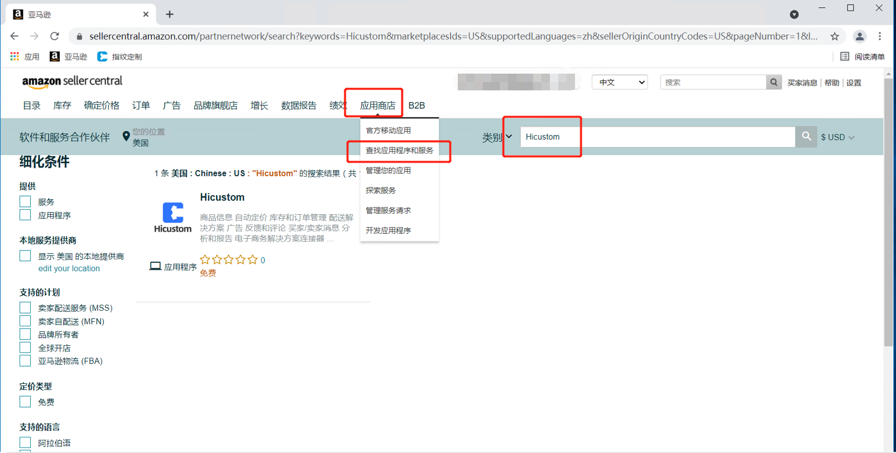
Task: Select 查找应用程序和服务 menu item
Action: pyautogui.click(x=400, y=151)
